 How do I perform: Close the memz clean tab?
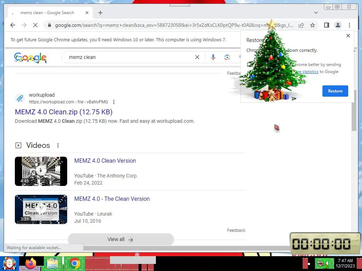[x=87, y=13]
